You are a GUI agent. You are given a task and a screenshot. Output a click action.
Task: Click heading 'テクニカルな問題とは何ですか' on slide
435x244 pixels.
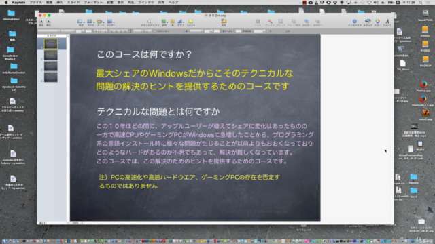[158, 112]
